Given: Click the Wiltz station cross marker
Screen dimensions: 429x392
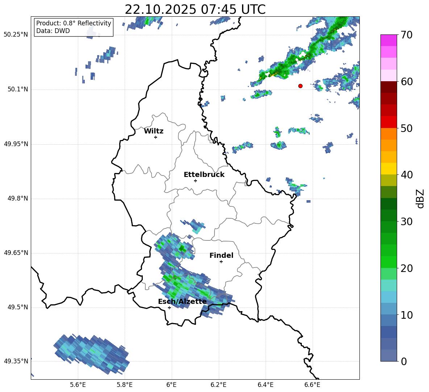Looking at the screenshot, I should tap(156, 137).
